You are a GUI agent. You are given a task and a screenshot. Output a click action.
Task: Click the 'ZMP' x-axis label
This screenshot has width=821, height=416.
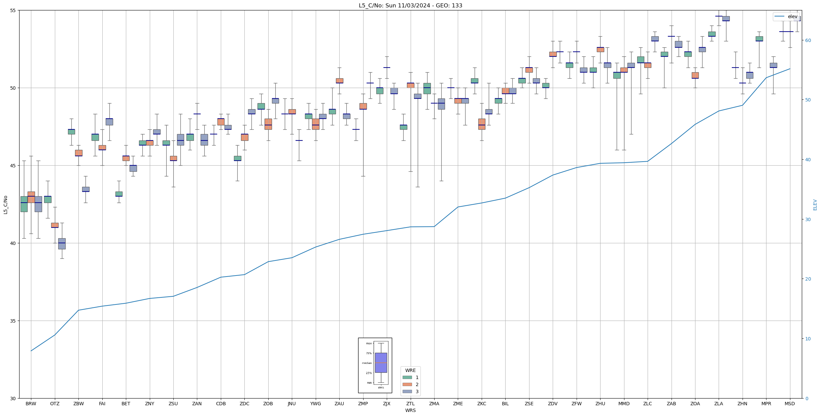click(363, 404)
